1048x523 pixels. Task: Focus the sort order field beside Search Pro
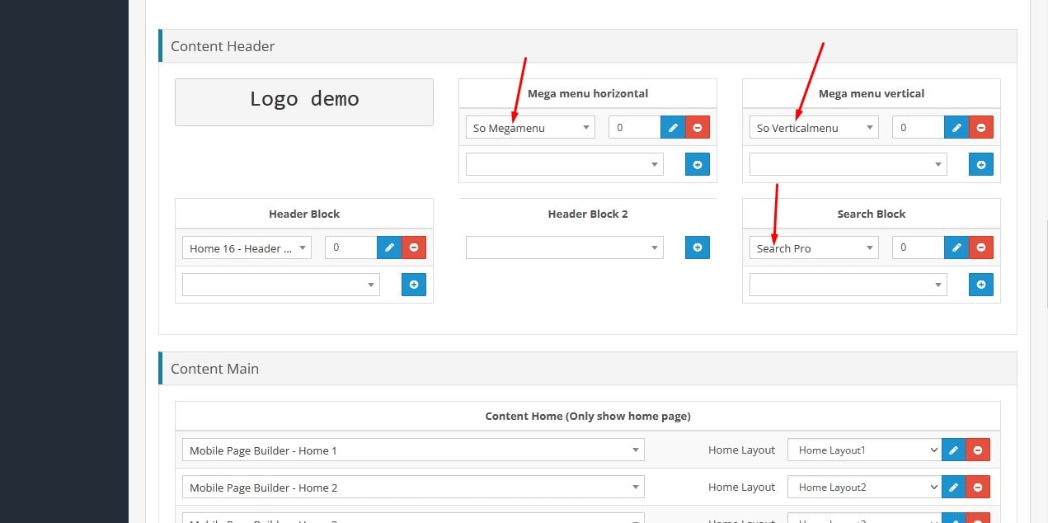(x=919, y=247)
